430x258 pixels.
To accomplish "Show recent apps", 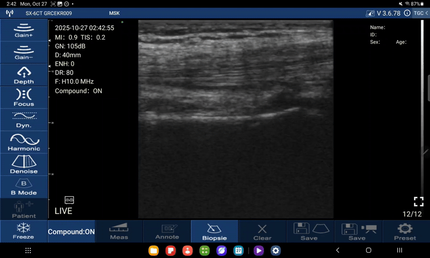I will pyautogui.click(x=399, y=250).
